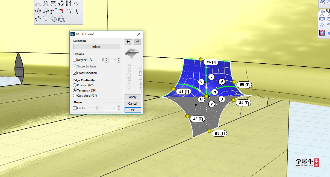Decrease the Degree U value of 5
330x177 pixels.
(x=107, y=61)
